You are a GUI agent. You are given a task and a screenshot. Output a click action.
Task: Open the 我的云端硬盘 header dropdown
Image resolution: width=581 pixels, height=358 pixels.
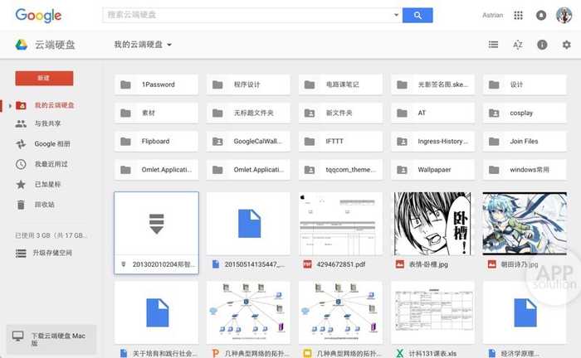(143, 45)
